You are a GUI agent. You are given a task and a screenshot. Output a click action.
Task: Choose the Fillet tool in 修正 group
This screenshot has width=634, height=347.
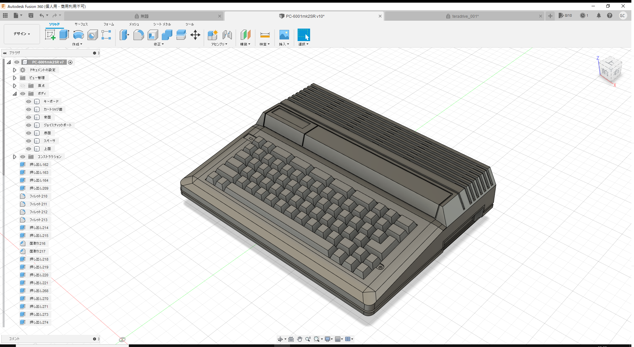138,35
